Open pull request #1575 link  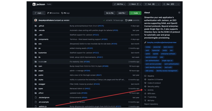101,26
